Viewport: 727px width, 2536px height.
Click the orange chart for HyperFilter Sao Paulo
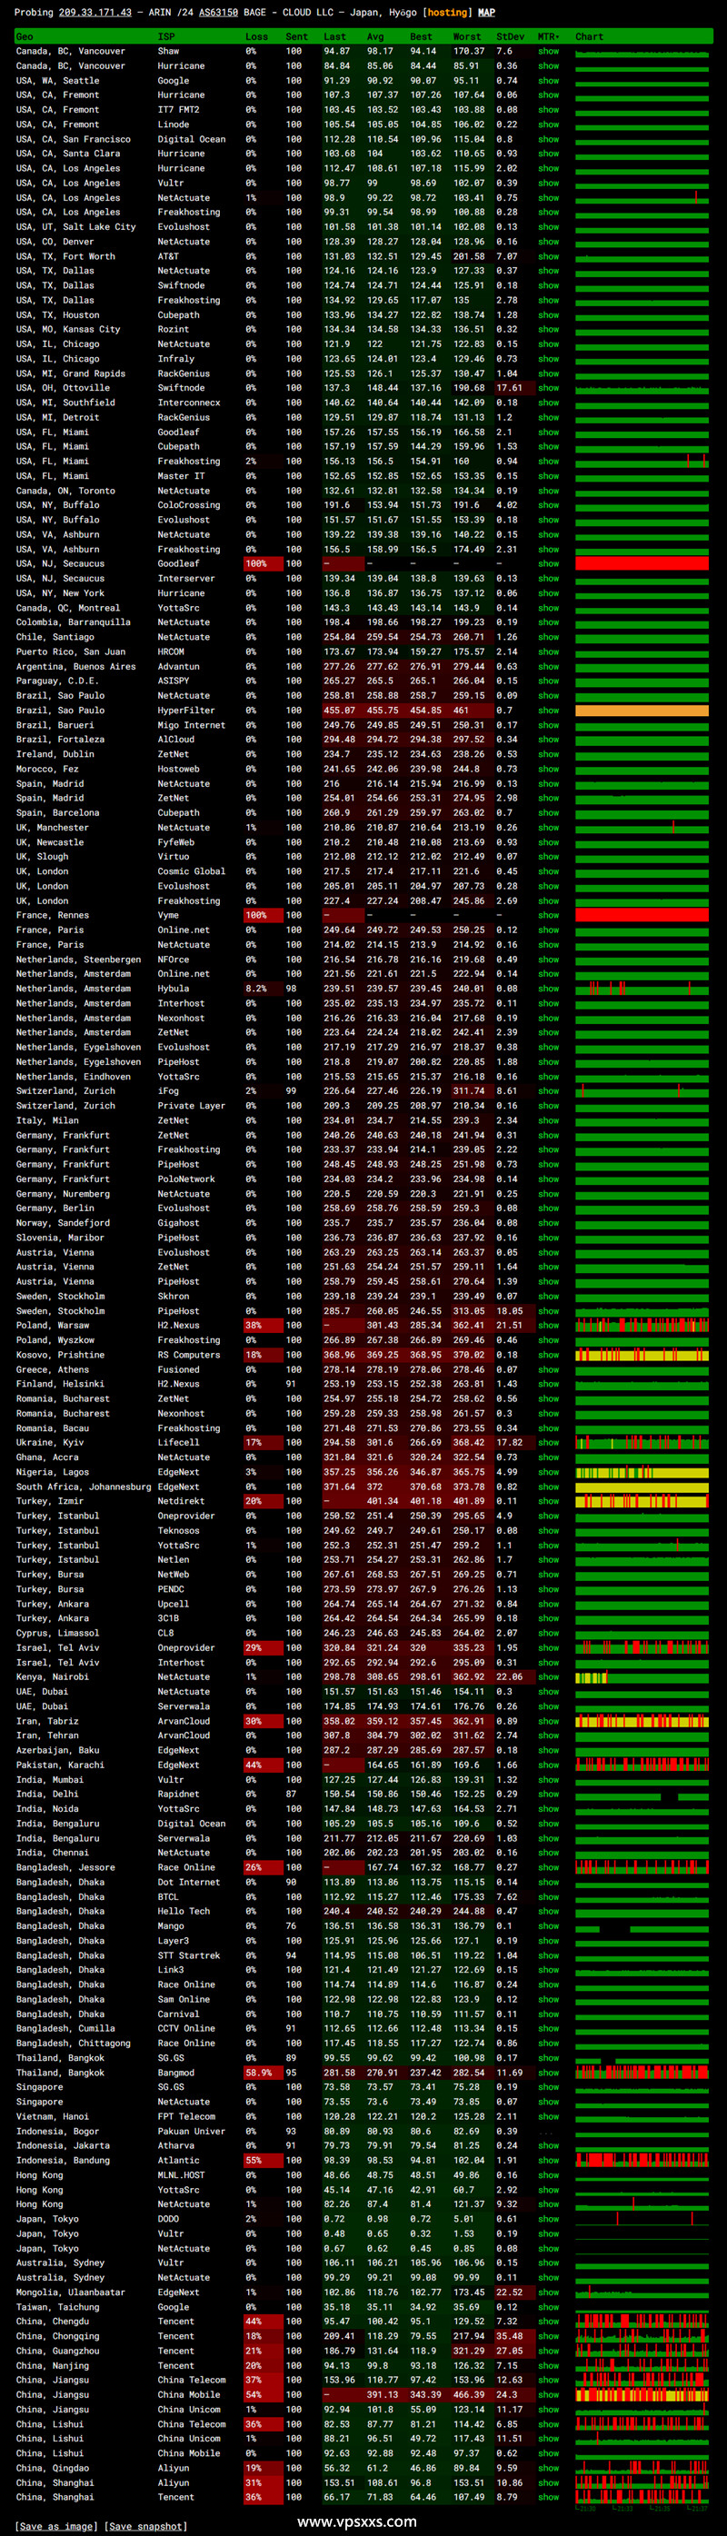pos(642,710)
